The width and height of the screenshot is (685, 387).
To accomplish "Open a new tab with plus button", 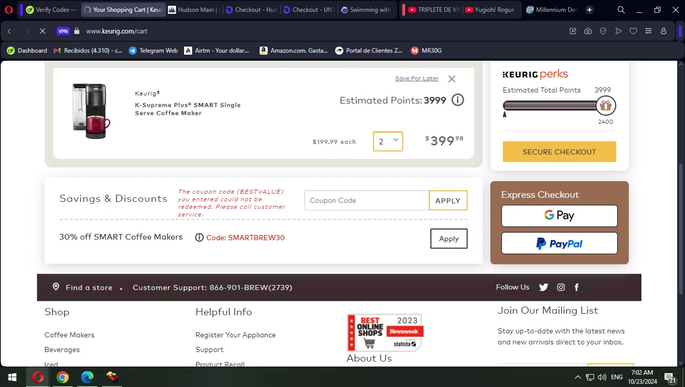I will coord(590,10).
